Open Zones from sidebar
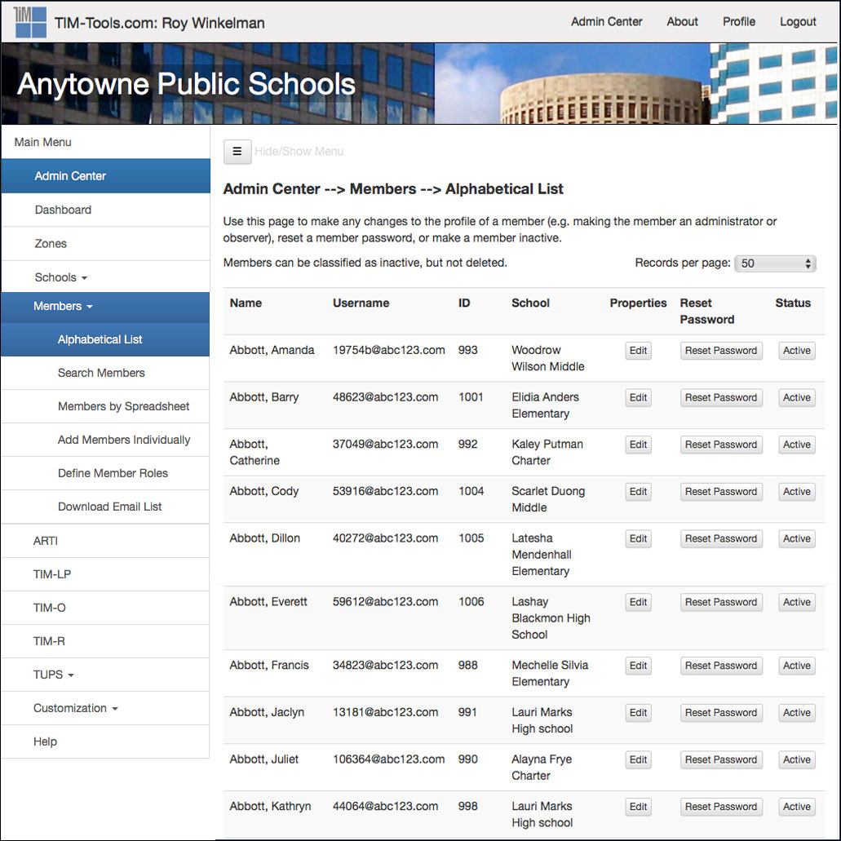Screen dimensions: 841x841 click(106, 244)
